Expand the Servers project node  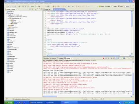[6, 63]
